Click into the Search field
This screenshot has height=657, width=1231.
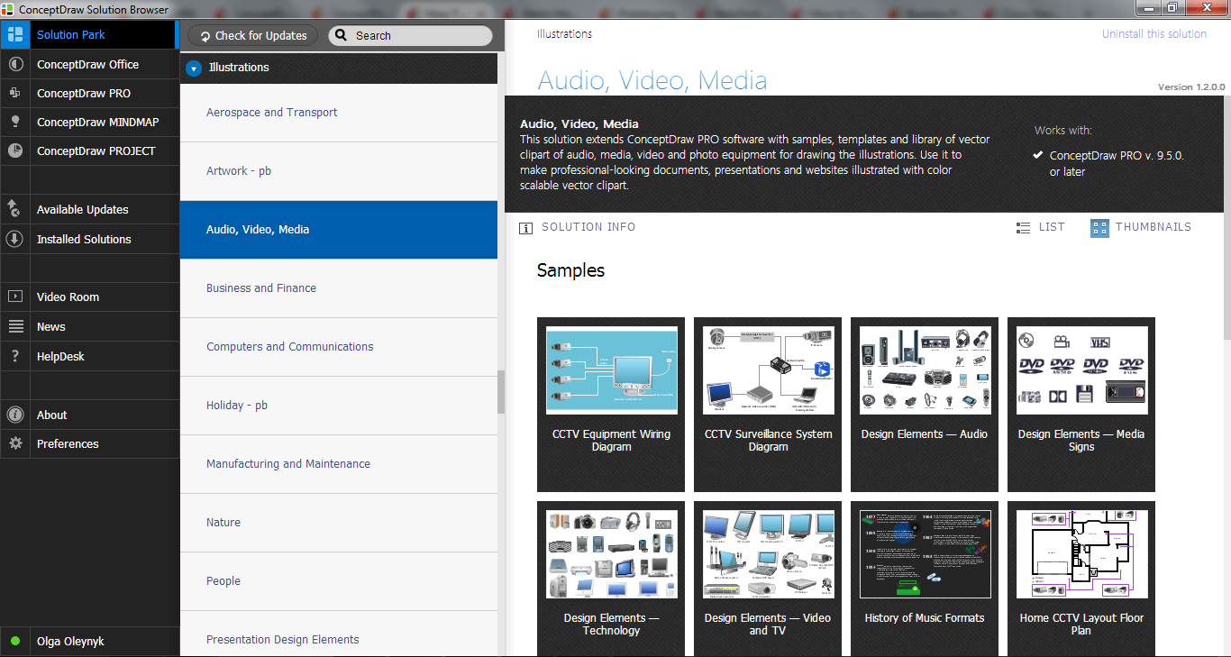[410, 36]
